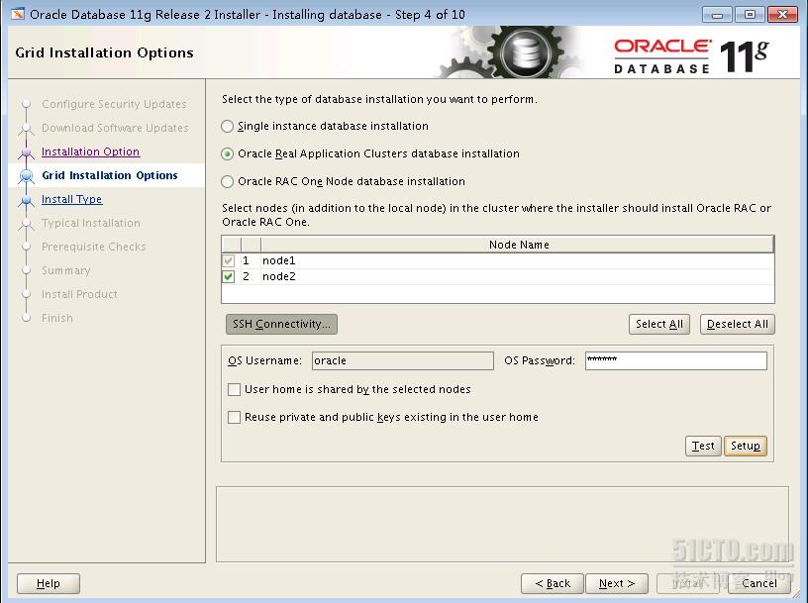The height and width of the screenshot is (603, 808).
Task: Click the Test SSH button
Action: pos(703,446)
